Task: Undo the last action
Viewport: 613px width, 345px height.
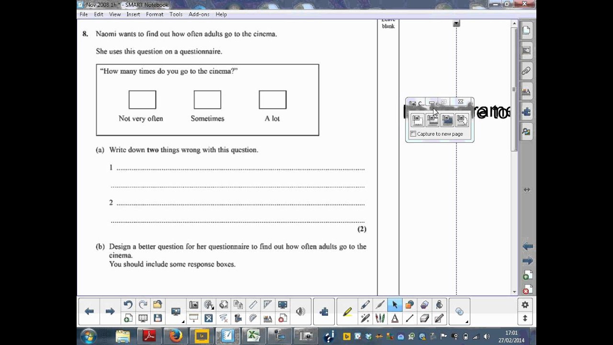Action: [128, 305]
